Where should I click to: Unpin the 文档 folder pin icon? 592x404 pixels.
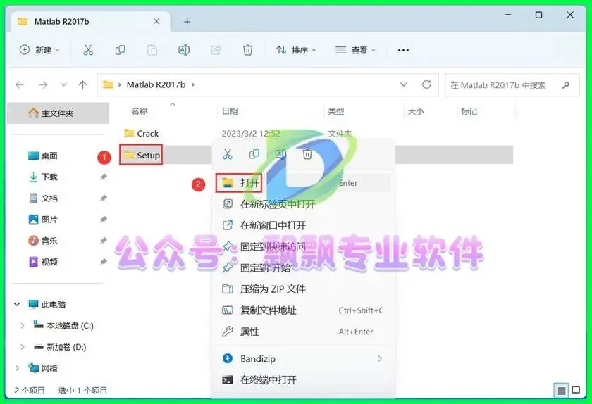pyautogui.click(x=103, y=198)
